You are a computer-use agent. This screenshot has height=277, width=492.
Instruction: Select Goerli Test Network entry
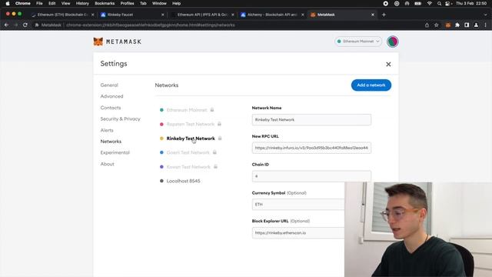pyautogui.click(x=188, y=152)
